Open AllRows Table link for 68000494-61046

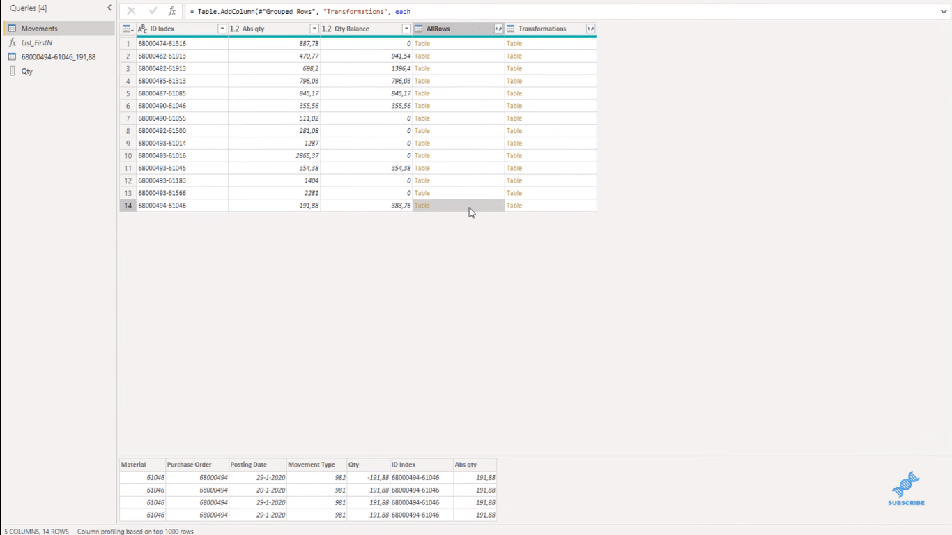tap(422, 206)
